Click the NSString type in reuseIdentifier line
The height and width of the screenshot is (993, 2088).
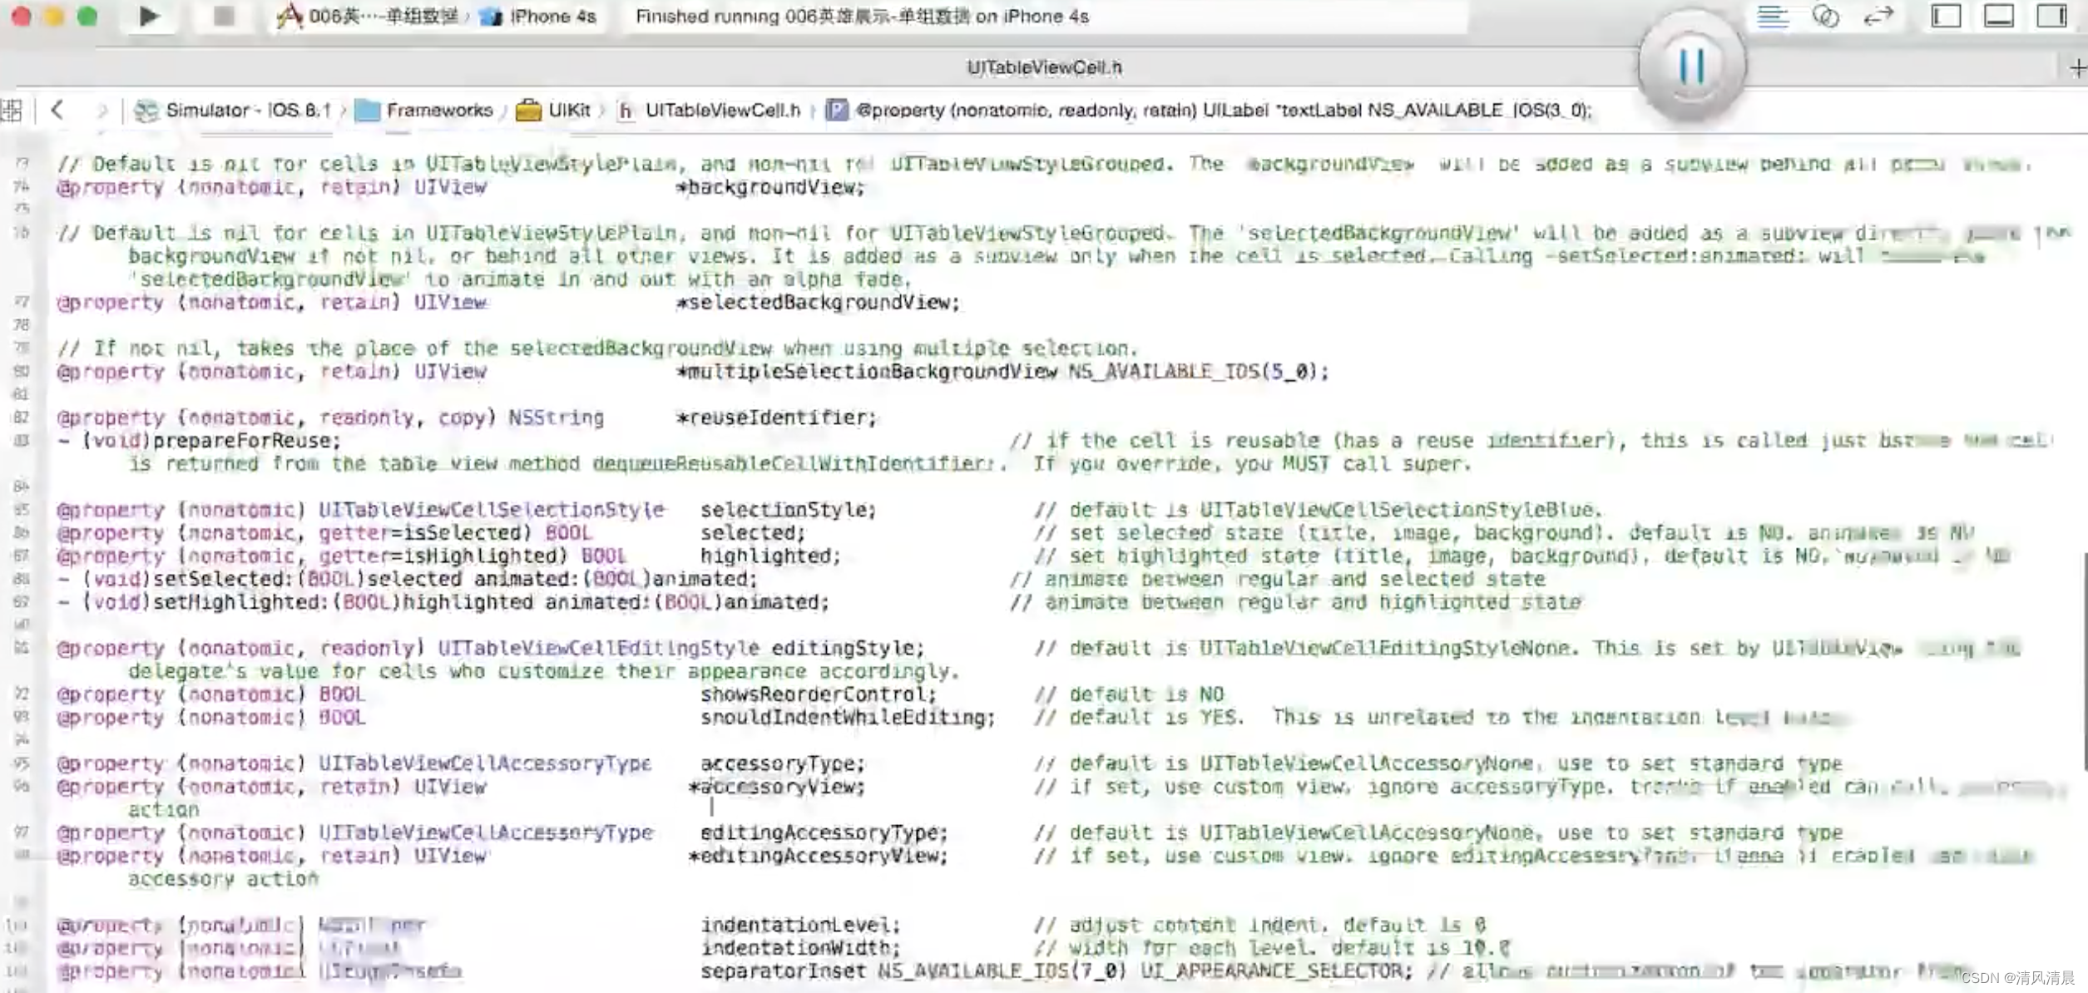pos(557,417)
